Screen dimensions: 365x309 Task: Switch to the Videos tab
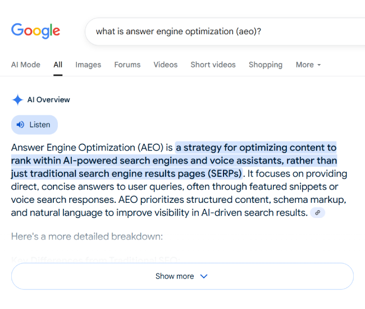(x=166, y=65)
